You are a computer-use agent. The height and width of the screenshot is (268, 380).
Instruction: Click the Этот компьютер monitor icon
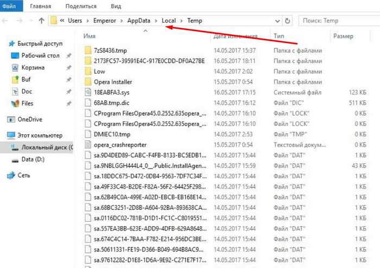(11, 135)
